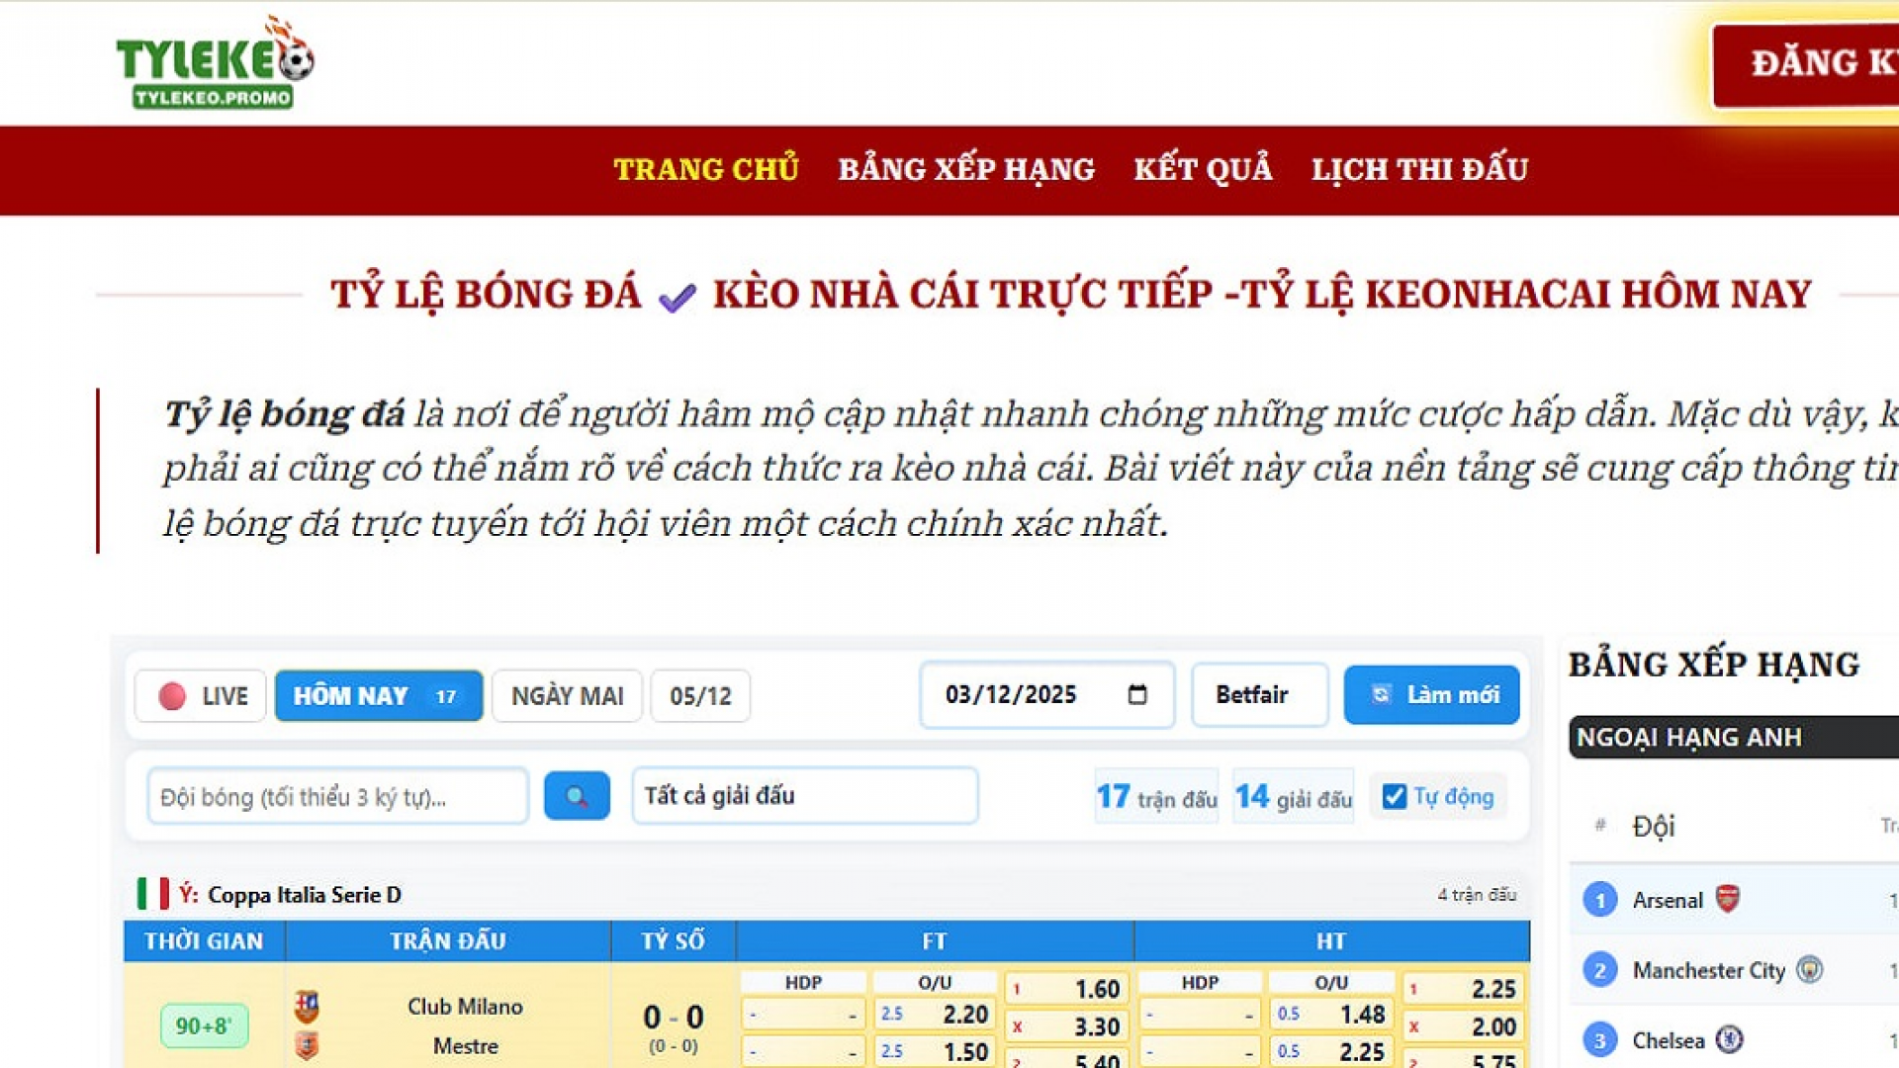Click the Mestre team badge

[307, 1045]
